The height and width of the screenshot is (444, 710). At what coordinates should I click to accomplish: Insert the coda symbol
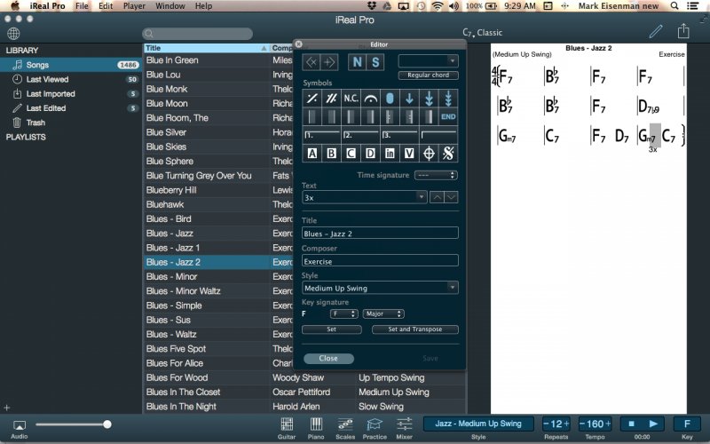(x=429, y=153)
